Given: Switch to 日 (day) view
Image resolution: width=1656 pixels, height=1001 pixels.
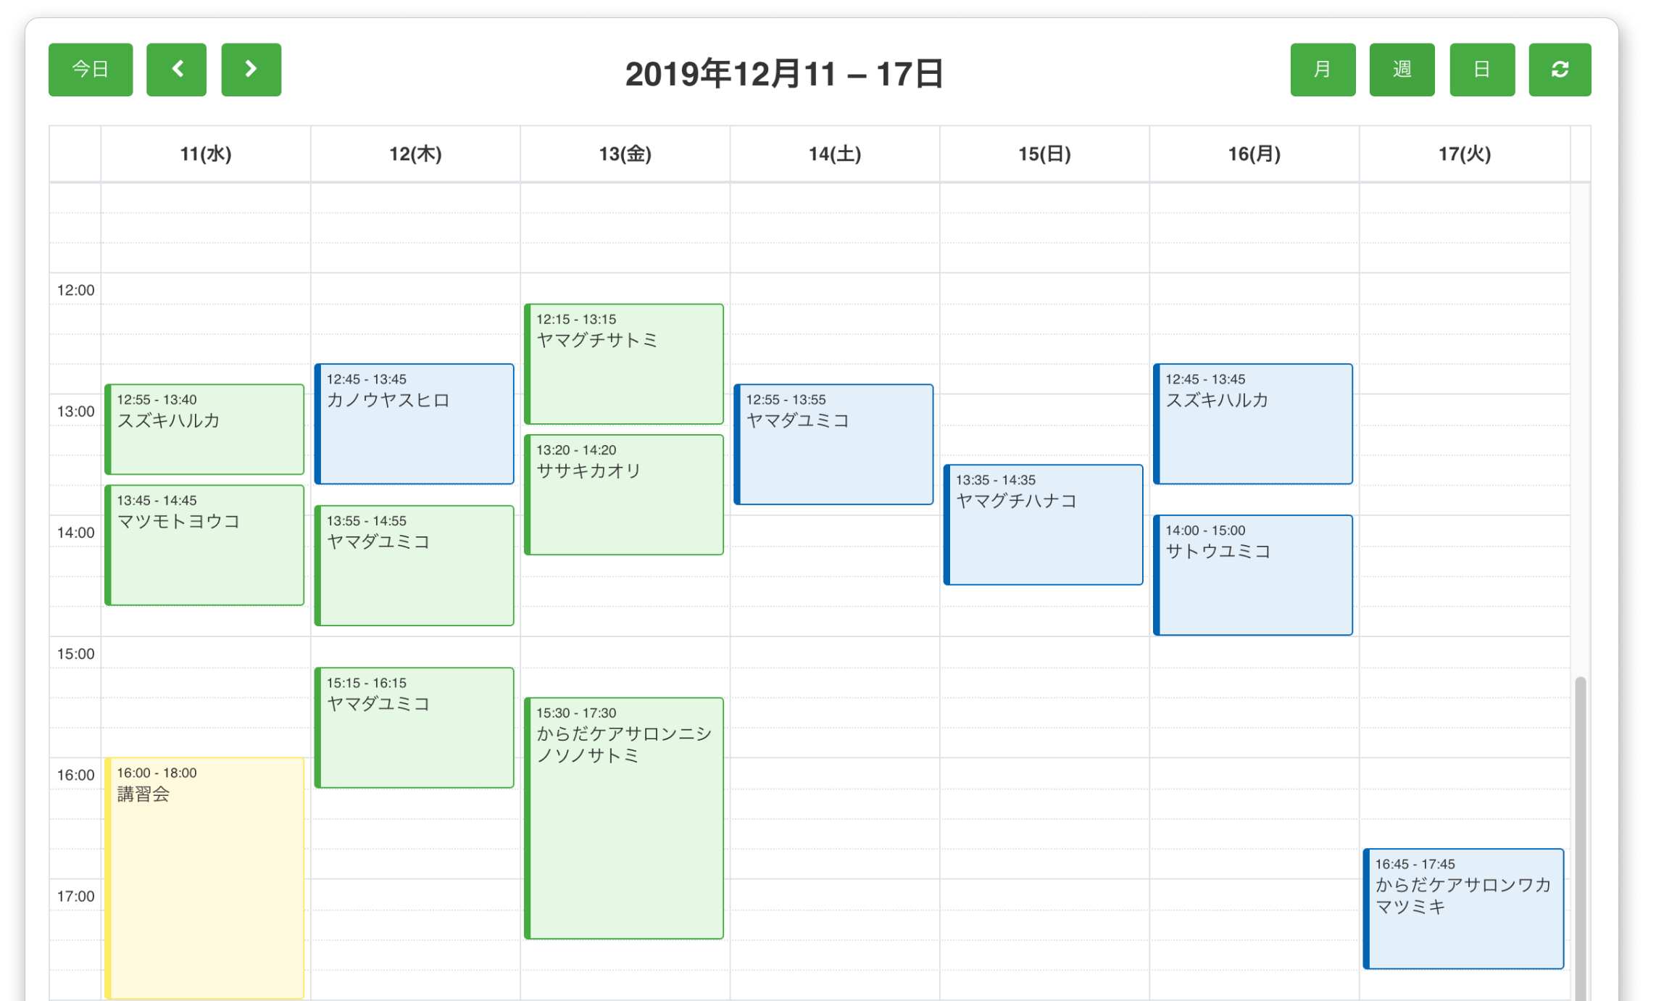Looking at the screenshot, I should [1481, 70].
